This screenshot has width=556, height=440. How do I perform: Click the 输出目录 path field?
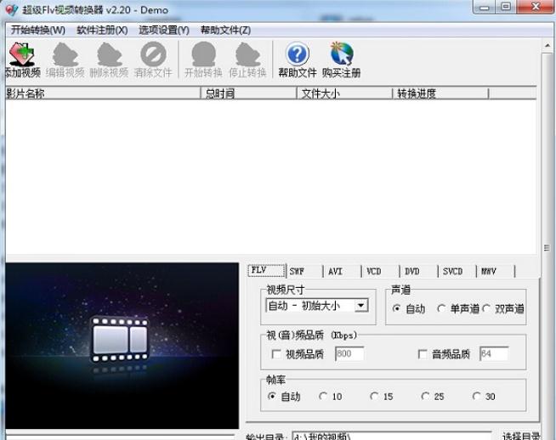coord(392,436)
